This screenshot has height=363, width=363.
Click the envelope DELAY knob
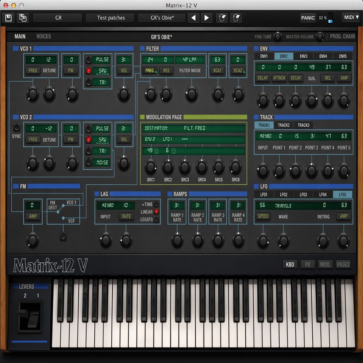pos(263,100)
